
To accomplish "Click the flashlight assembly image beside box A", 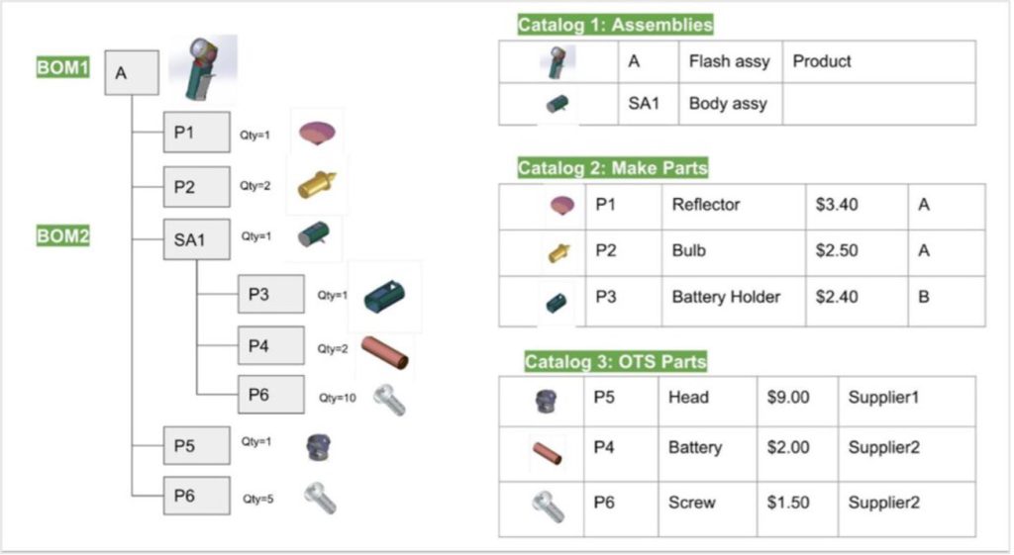I will pyautogui.click(x=203, y=69).
